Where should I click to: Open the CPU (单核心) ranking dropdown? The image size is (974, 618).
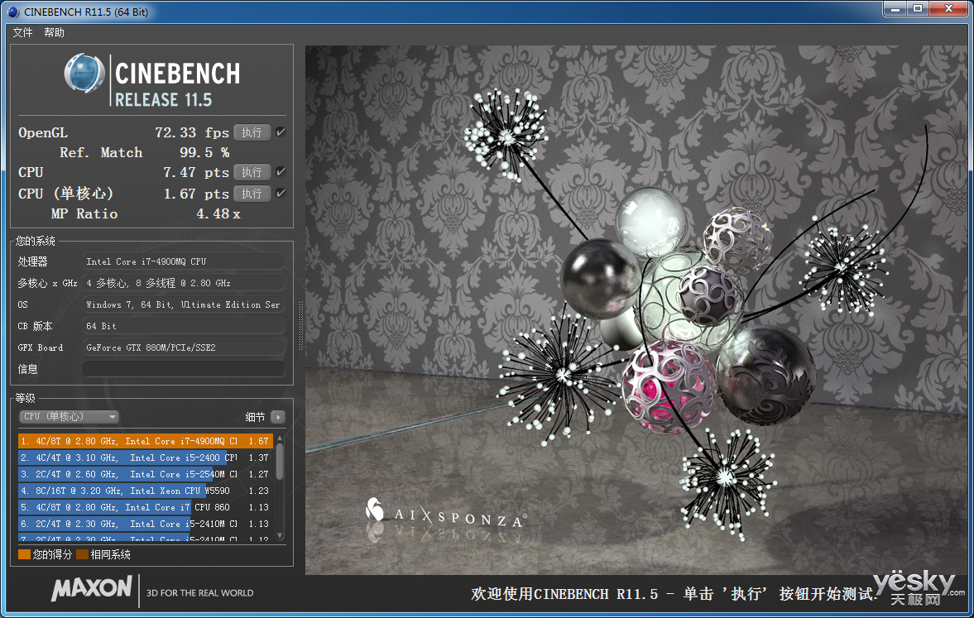[69, 416]
